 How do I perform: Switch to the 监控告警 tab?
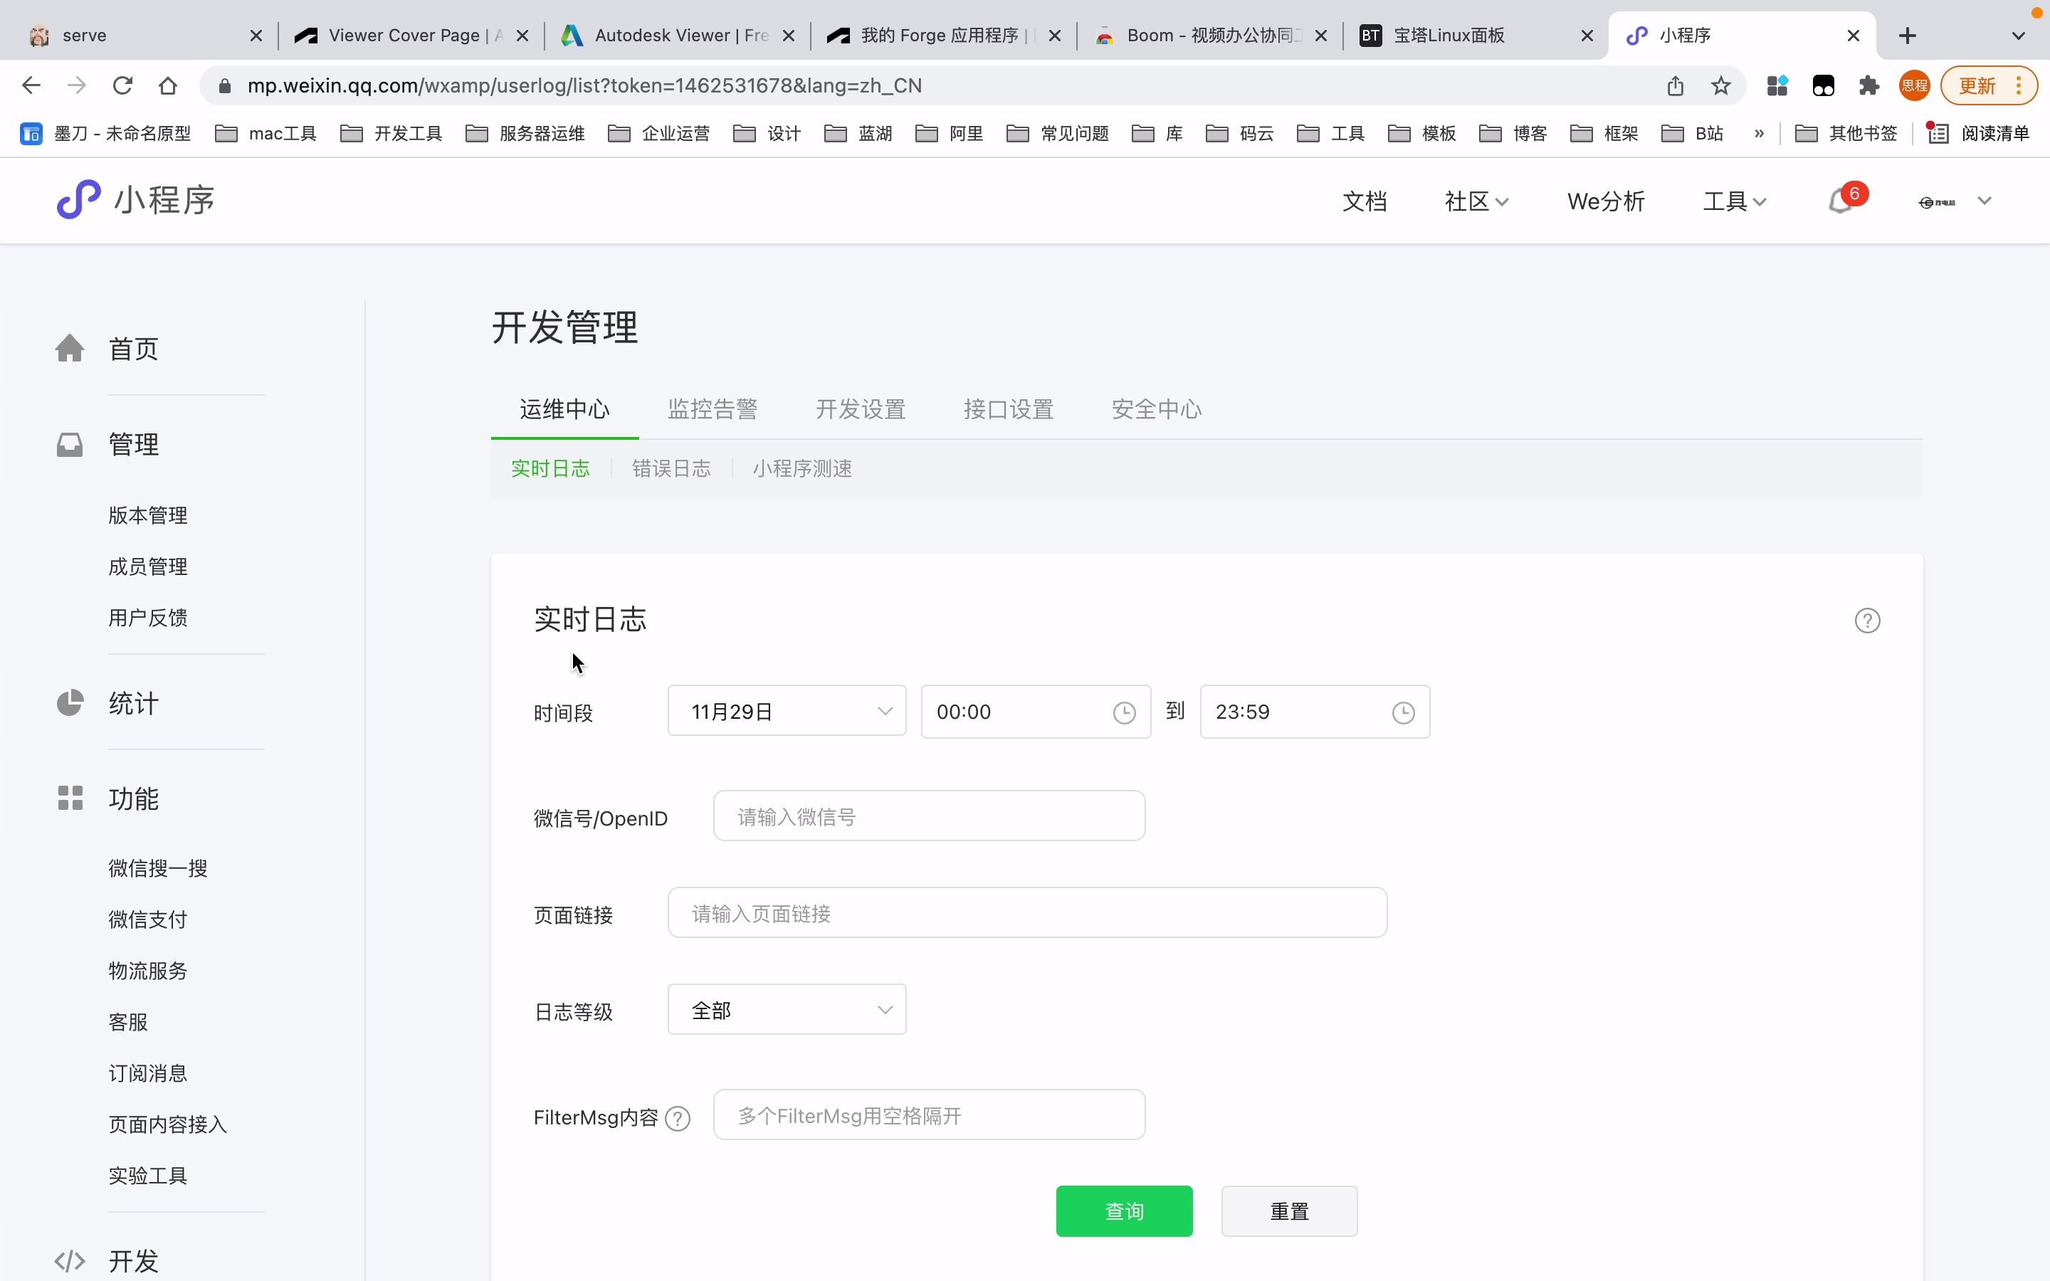pyautogui.click(x=713, y=410)
